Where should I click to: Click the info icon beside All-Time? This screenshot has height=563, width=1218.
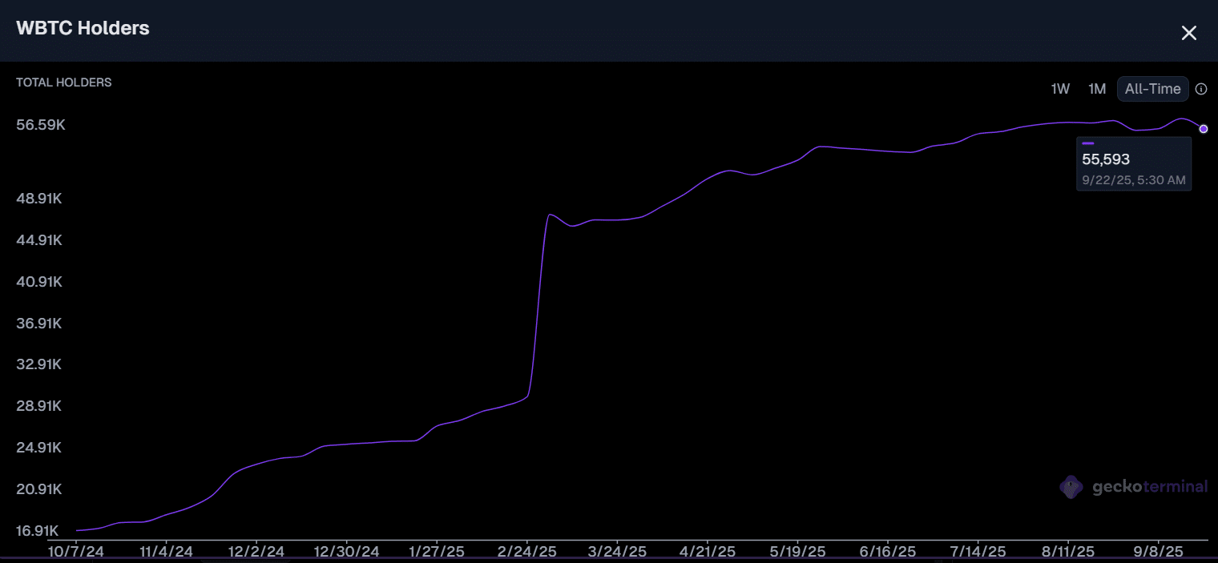[x=1200, y=89]
